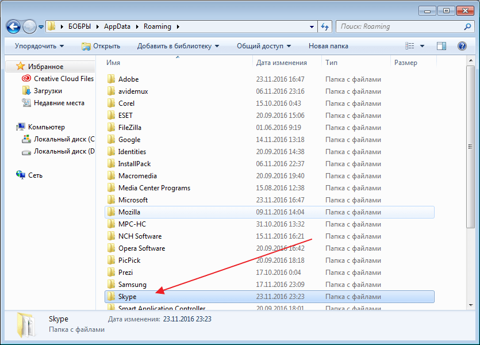Select the Identities folder icon
This screenshot has height=345, width=480.
point(111,152)
